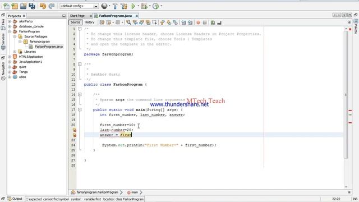Select the Tanga project
The image size is (359, 202).
24,72
